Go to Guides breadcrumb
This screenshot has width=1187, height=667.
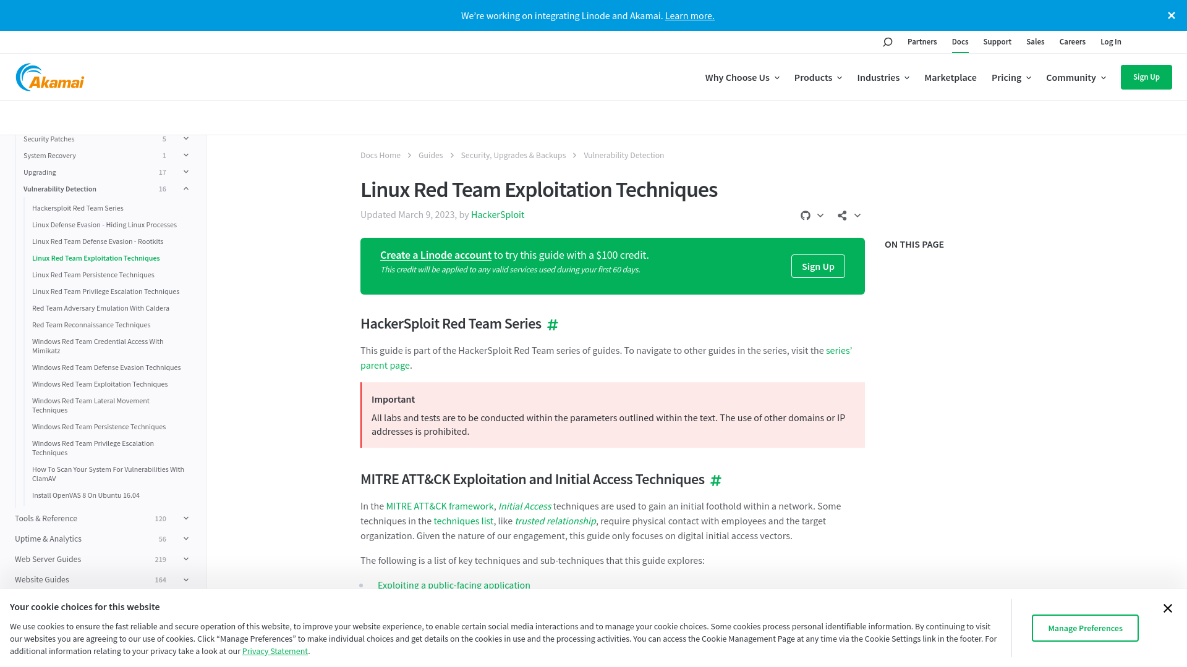[430, 156]
